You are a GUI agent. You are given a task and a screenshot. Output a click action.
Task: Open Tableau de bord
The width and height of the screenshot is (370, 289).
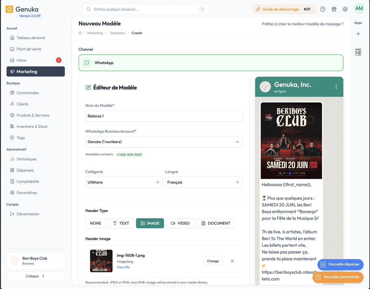[x=35, y=38]
